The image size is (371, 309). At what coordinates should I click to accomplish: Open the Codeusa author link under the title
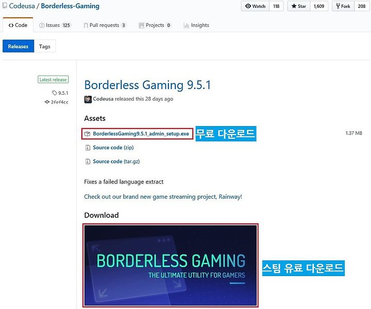(x=103, y=99)
